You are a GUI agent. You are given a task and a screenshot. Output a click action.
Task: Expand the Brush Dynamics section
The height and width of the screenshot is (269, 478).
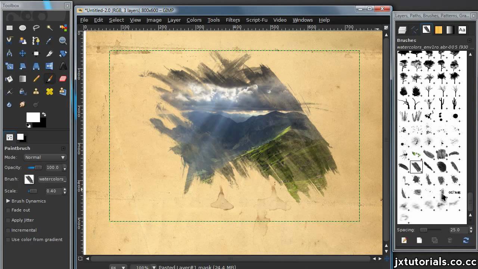click(x=8, y=201)
